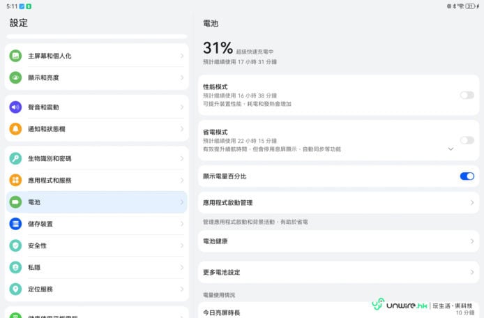
Task: Click the 聲音和震動 speaker icon
Action: [15, 107]
